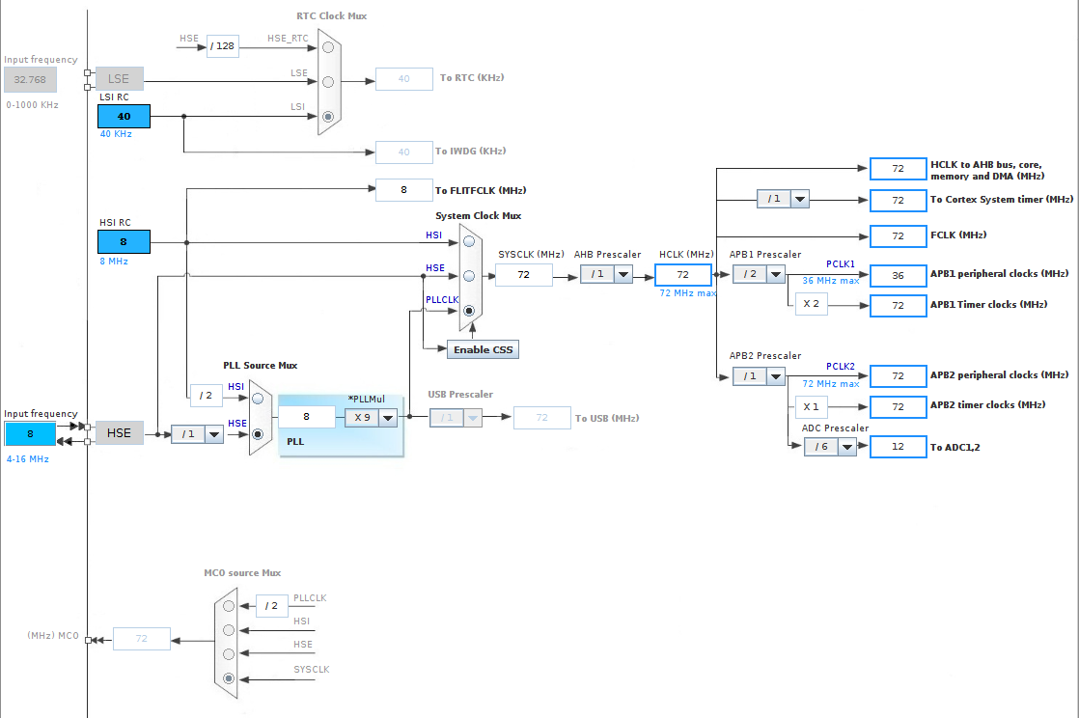
Task: Select HSE_RTC in the RTC Clock Mux
Action: 328,47
